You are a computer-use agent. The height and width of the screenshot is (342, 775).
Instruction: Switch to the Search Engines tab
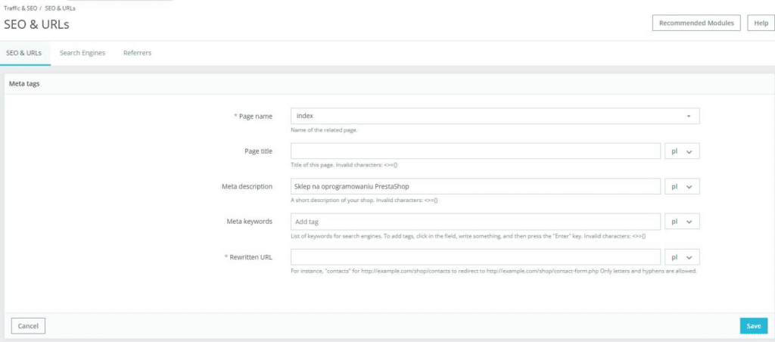tap(82, 53)
